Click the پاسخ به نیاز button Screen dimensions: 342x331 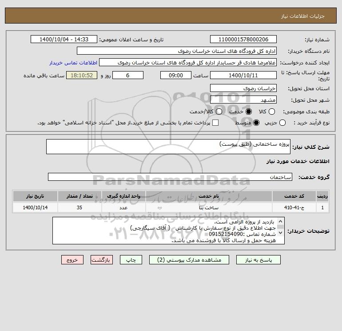coord(258,260)
